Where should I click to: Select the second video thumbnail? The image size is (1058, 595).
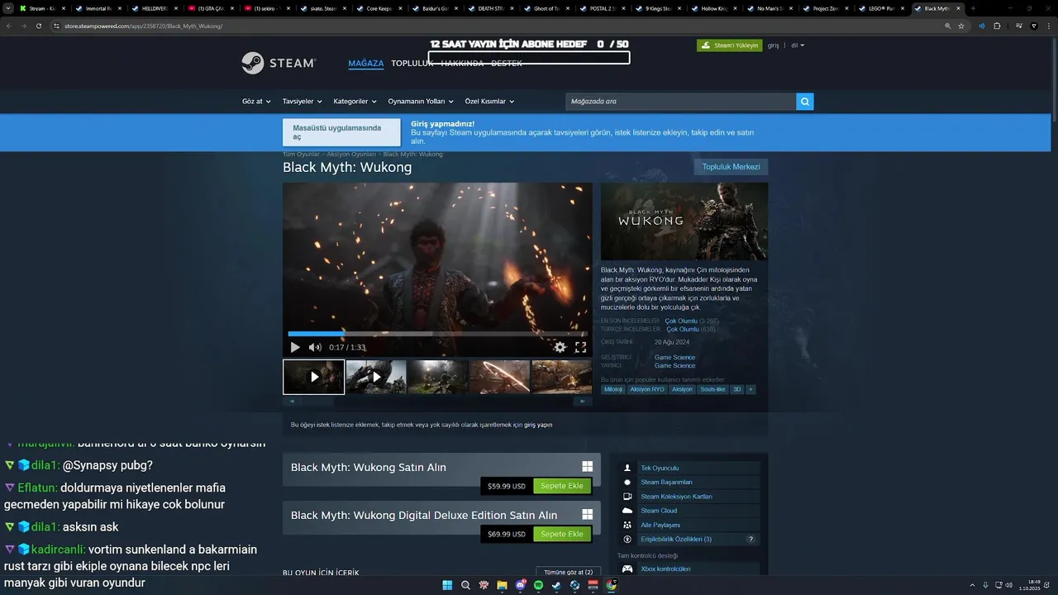[x=376, y=377]
